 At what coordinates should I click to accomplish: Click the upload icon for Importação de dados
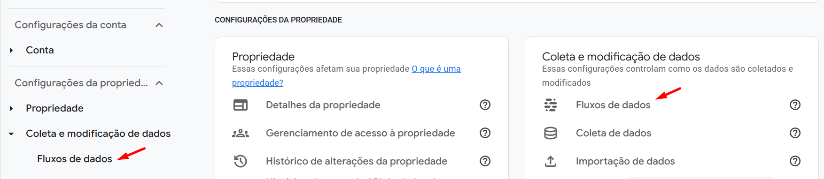click(551, 161)
